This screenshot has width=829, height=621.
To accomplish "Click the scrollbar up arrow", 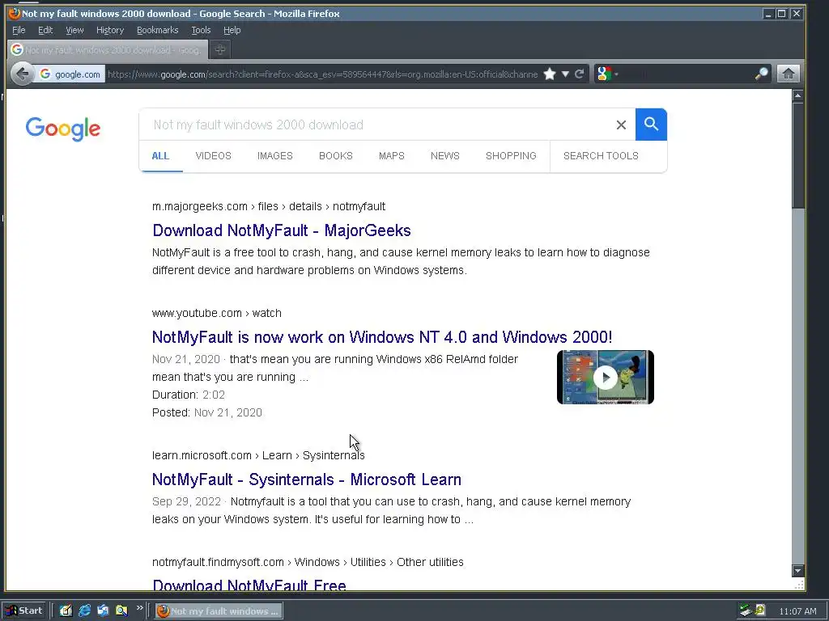I will click(797, 95).
